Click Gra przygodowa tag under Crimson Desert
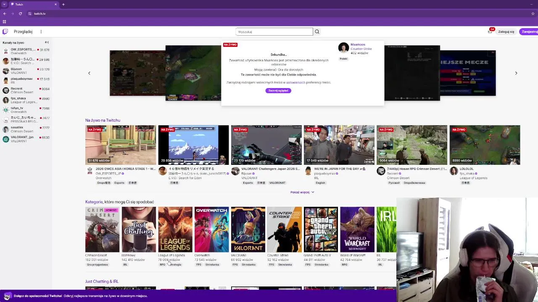This screenshot has width=538, height=302. (x=98, y=265)
